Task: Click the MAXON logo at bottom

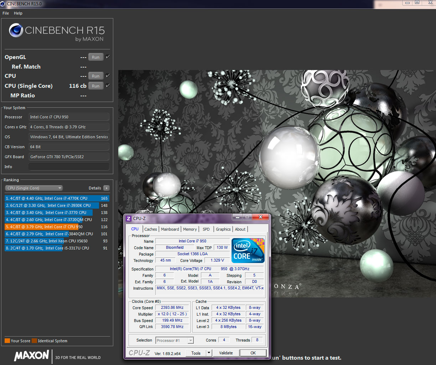Action: tap(31, 355)
